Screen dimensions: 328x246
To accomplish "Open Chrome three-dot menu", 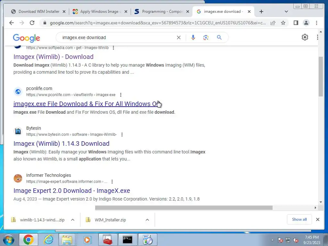I will tap(316, 23).
